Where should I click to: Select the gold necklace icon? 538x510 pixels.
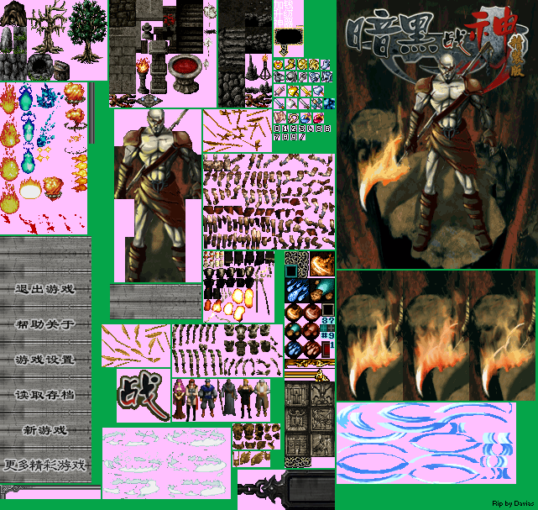(x=294, y=118)
